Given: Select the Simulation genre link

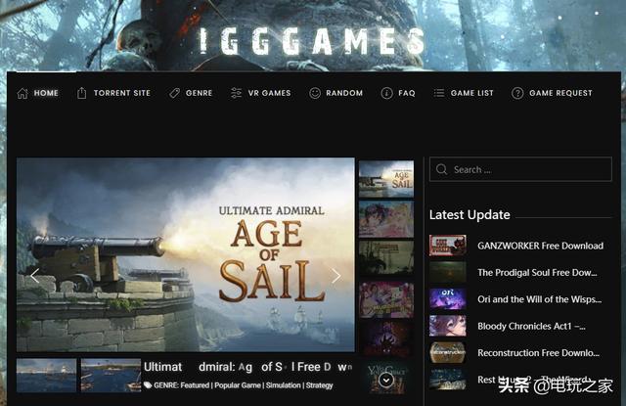Looking at the screenshot, I should pyautogui.click(x=284, y=385).
